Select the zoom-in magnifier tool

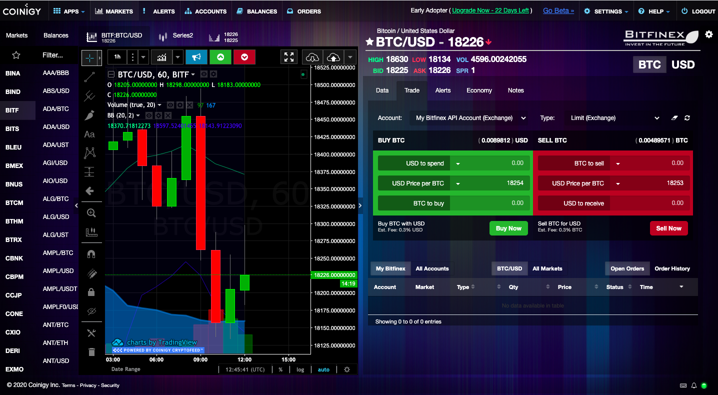(x=91, y=213)
